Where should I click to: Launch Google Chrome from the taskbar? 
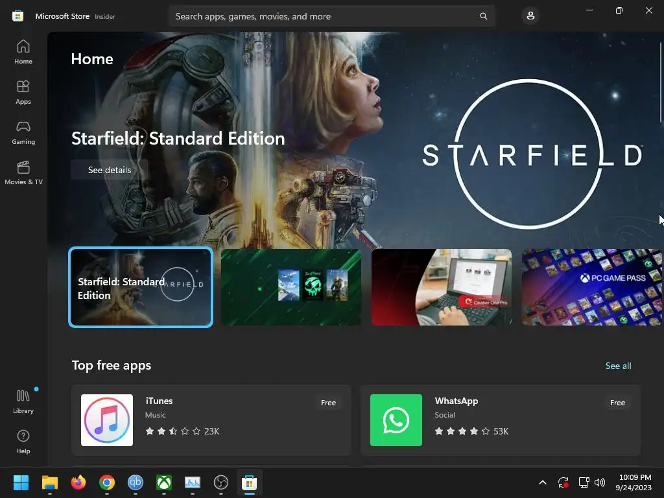point(107,482)
